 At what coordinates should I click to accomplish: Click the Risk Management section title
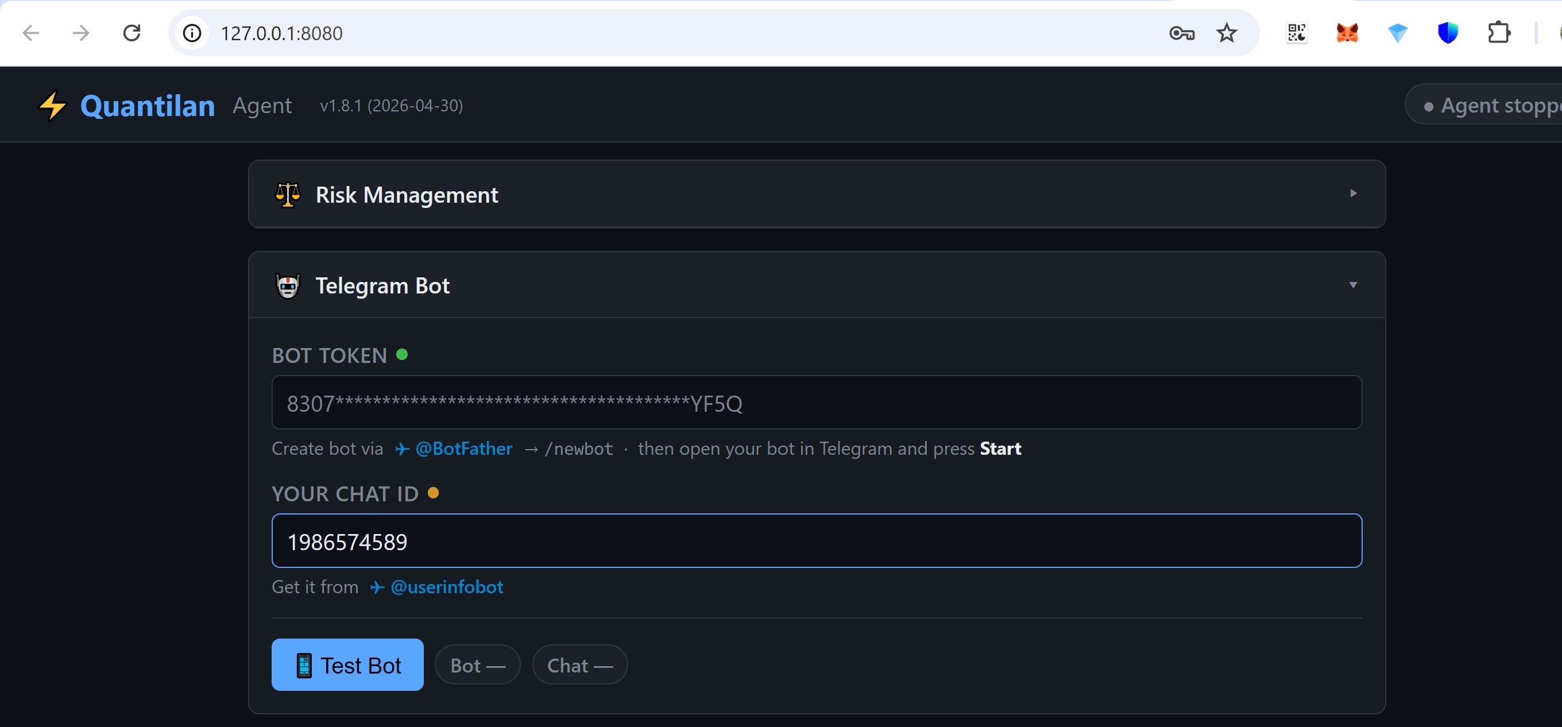click(407, 195)
